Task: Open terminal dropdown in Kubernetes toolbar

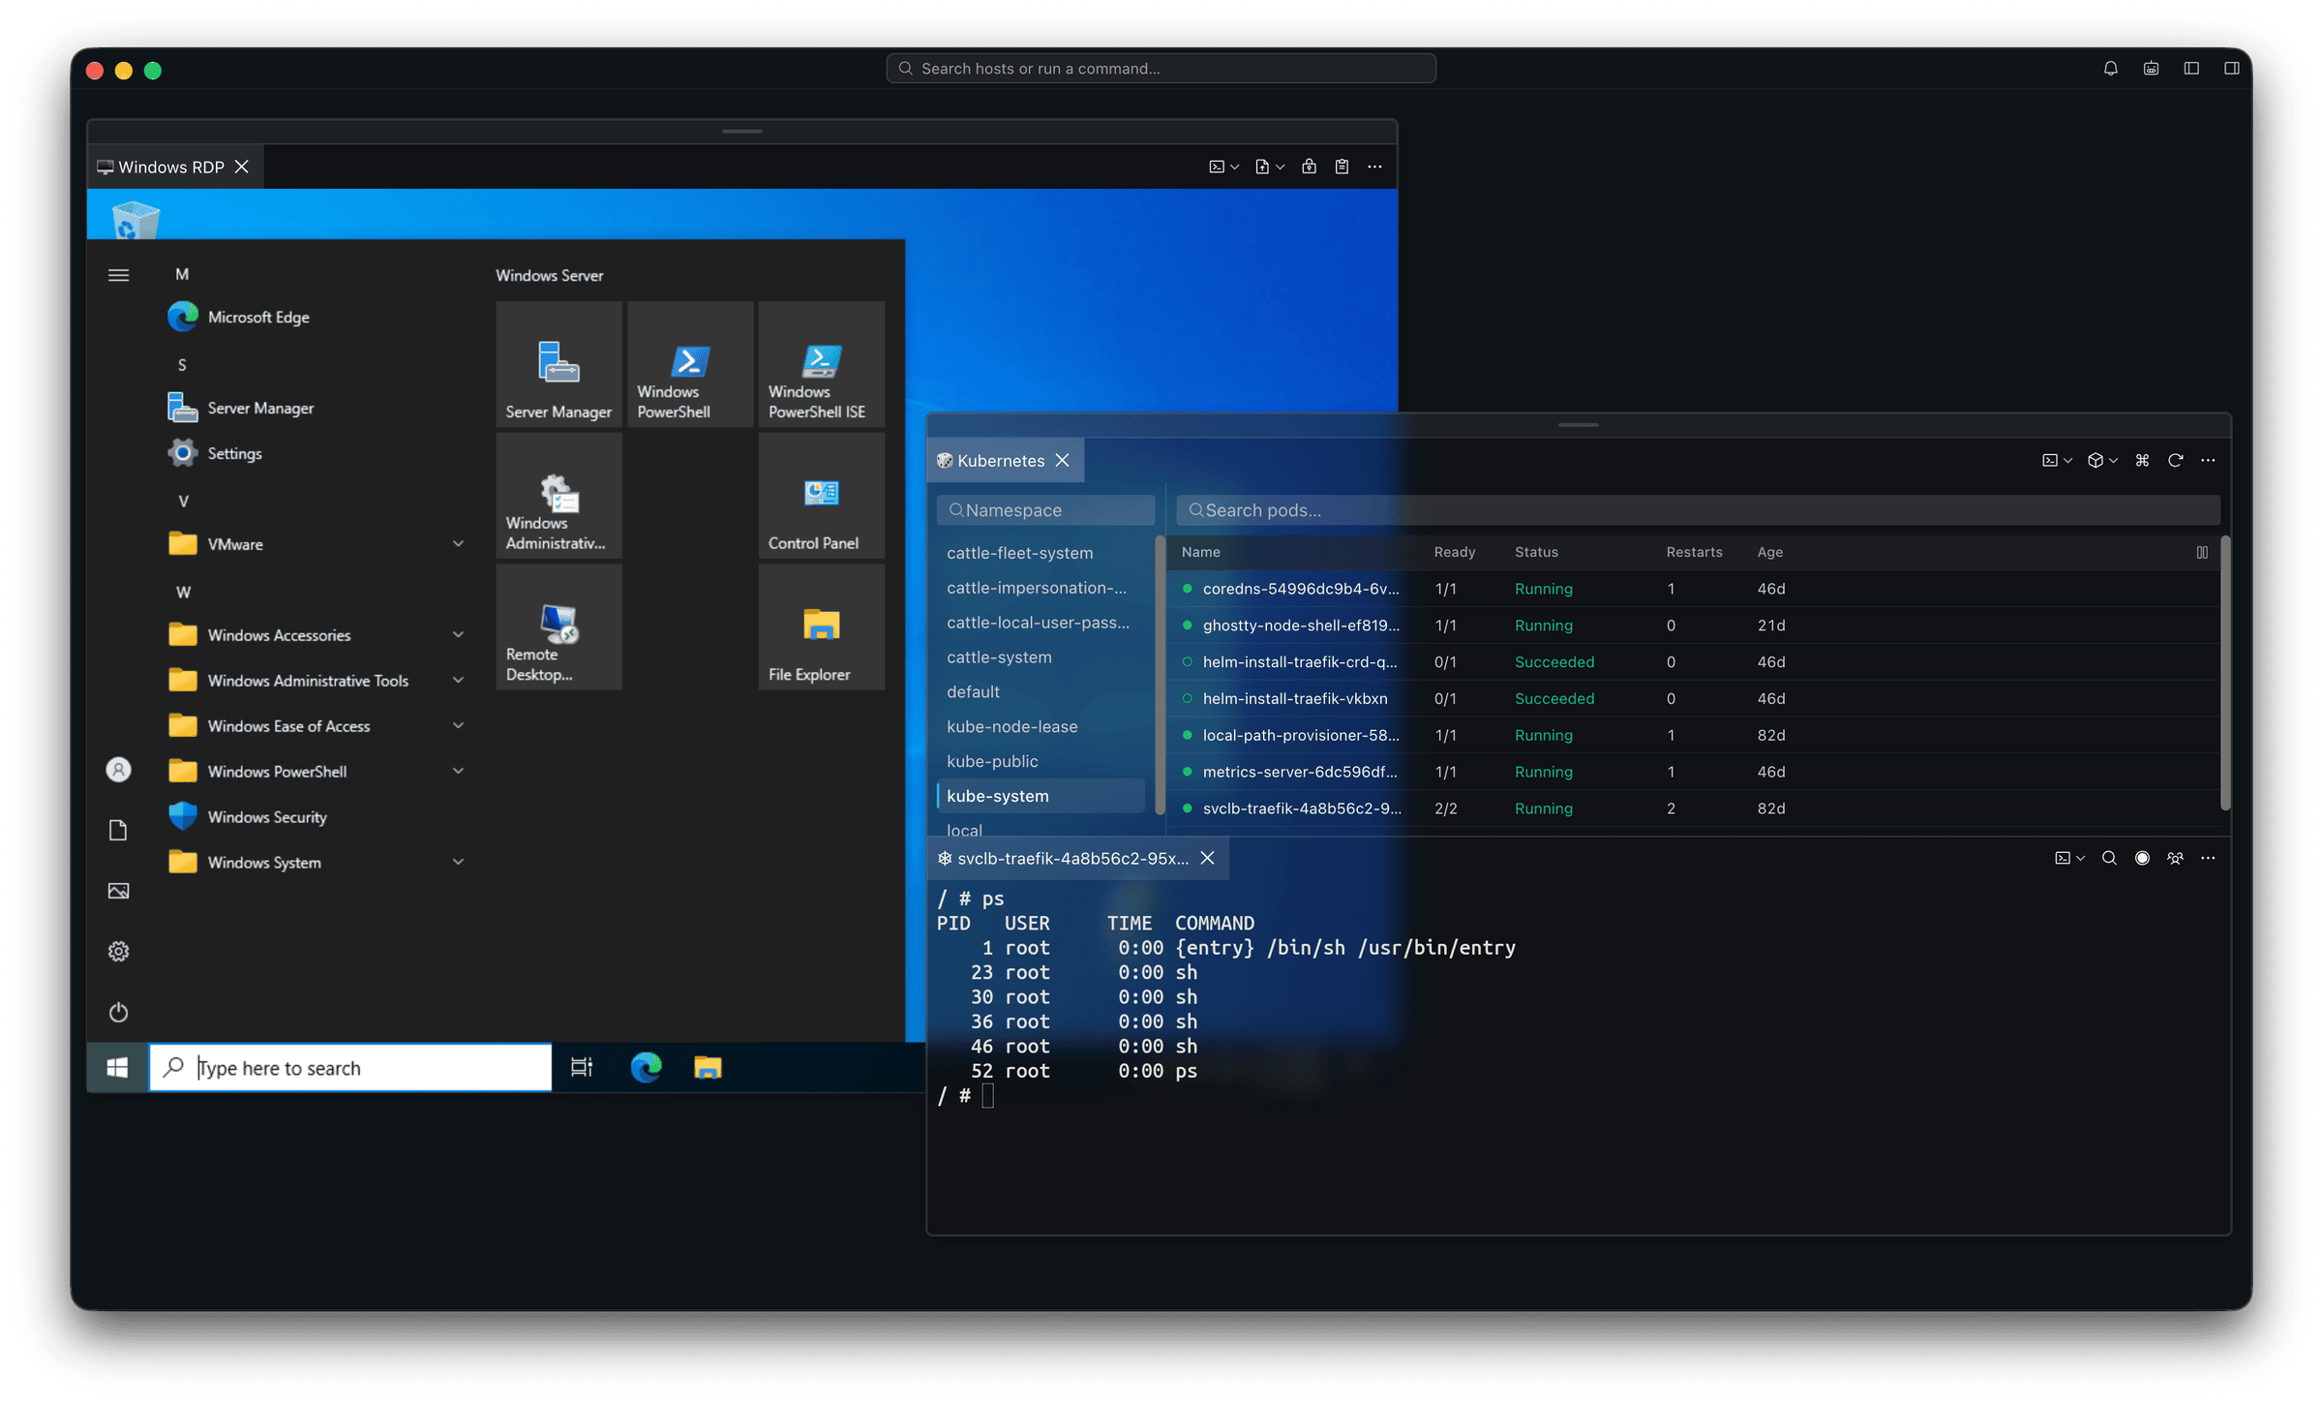Action: pyautogui.click(x=2057, y=461)
